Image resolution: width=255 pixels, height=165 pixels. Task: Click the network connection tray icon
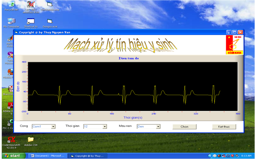pyautogui.click(x=224, y=156)
